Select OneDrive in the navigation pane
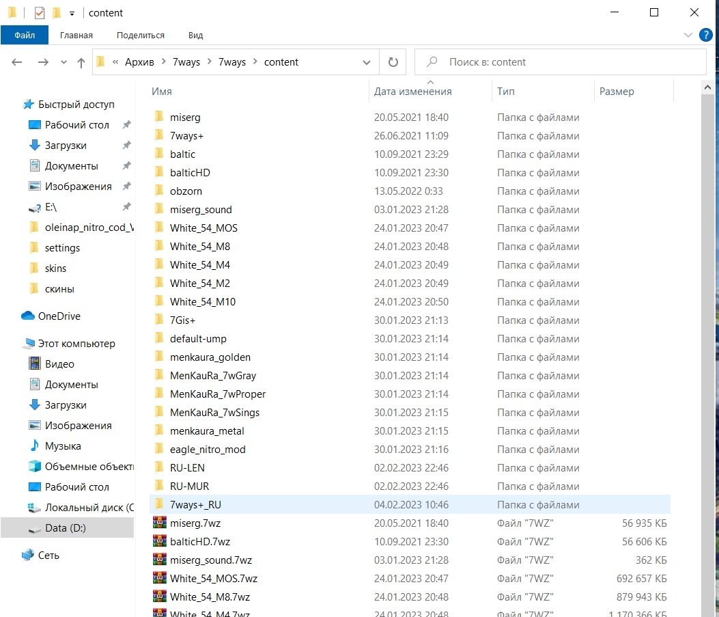 pyautogui.click(x=59, y=316)
